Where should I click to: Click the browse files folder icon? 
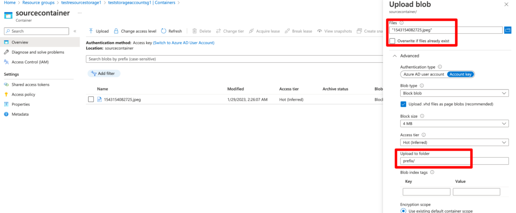(508, 30)
